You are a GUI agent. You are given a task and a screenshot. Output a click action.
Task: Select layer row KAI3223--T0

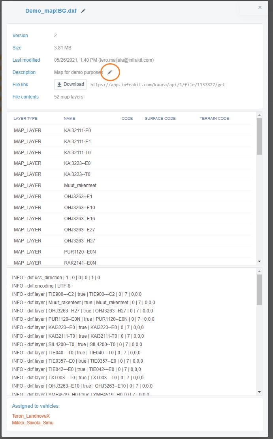tap(132, 174)
